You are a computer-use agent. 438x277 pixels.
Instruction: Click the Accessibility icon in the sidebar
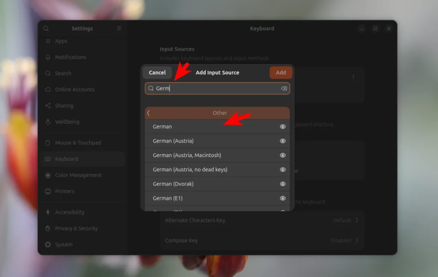48,212
